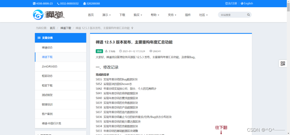
Task: Select 敏捷培训 category in sidebar
Action: 60,104
